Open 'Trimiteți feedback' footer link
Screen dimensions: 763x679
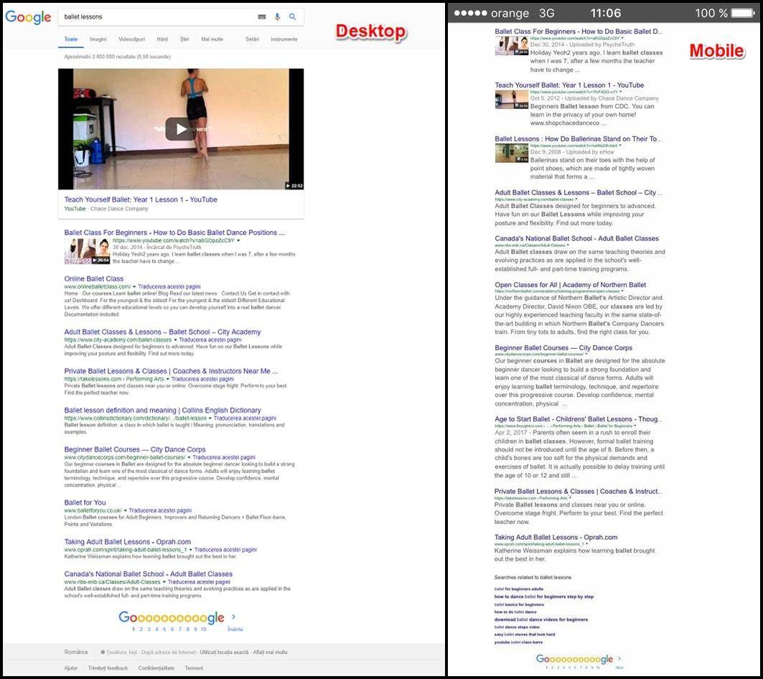108,668
